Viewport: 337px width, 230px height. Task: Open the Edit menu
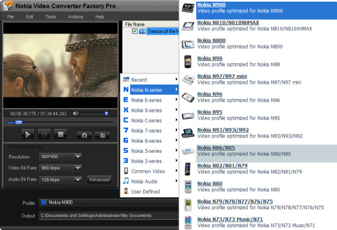click(x=29, y=17)
